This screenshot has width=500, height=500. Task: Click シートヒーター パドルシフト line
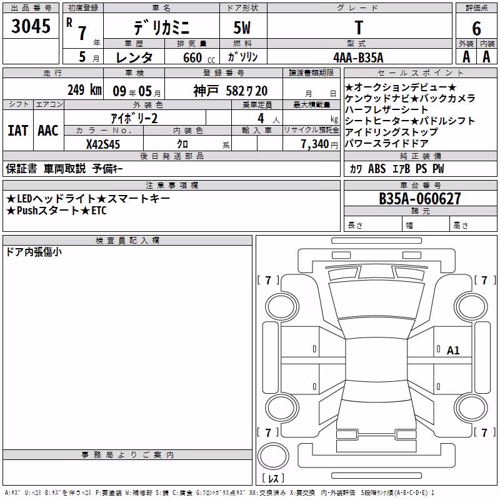point(410,121)
